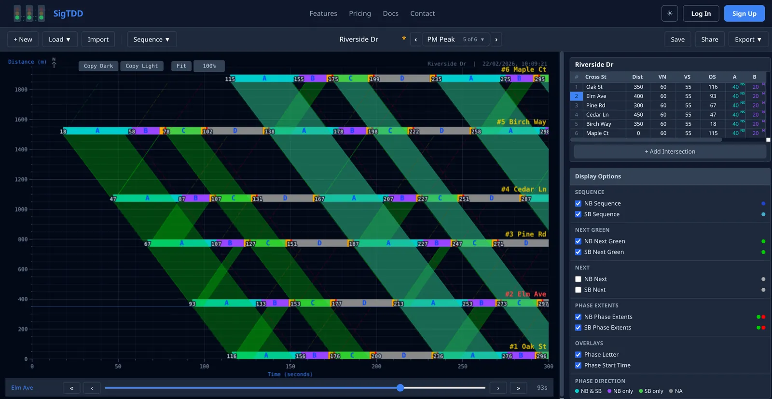Disable the NB Phase Extents checkbox

[578, 317]
